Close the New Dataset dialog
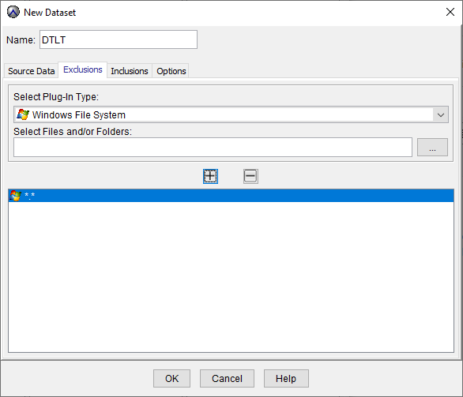The image size is (463, 397). click(x=450, y=12)
